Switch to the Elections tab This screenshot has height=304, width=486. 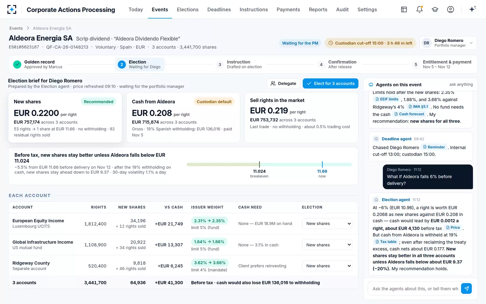(x=188, y=9)
